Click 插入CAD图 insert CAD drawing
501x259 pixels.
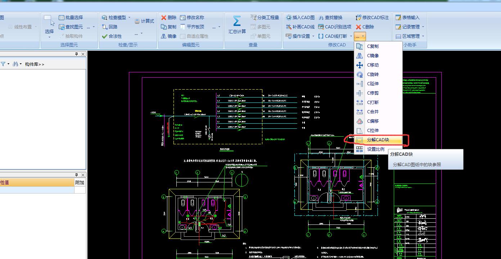click(x=300, y=17)
